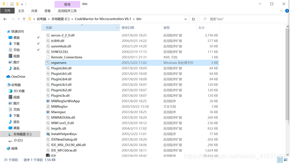Open pinned 桌面 under quick access

tap(16, 38)
